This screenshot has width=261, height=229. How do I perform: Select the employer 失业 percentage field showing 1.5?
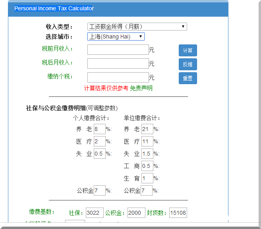coord(147,154)
